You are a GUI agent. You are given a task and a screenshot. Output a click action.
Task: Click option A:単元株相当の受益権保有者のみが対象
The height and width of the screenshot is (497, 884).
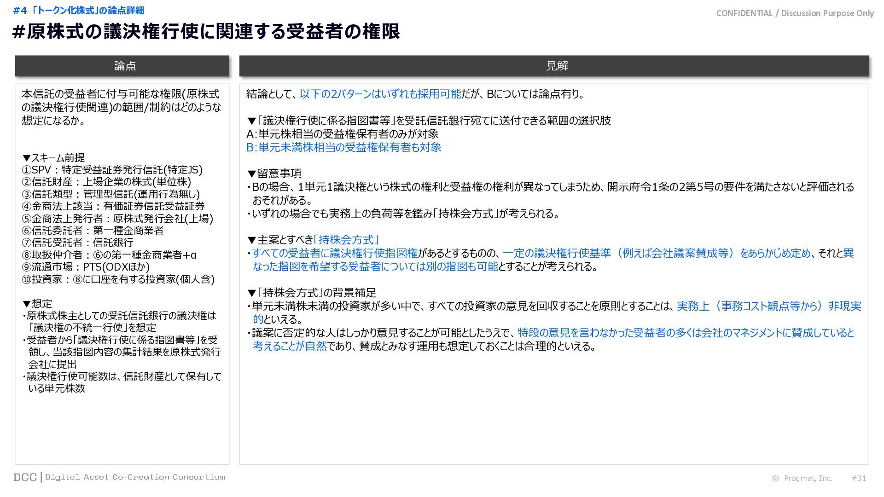click(342, 134)
